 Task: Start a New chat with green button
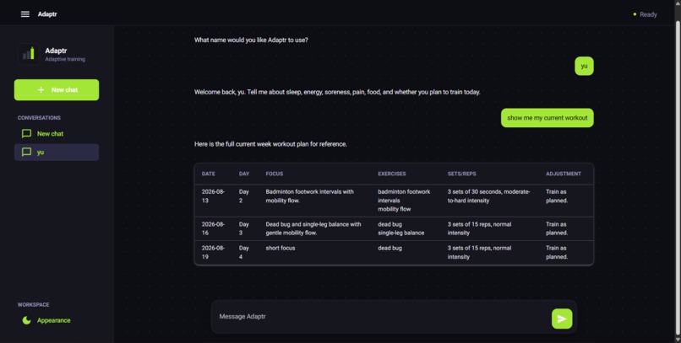click(x=57, y=90)
